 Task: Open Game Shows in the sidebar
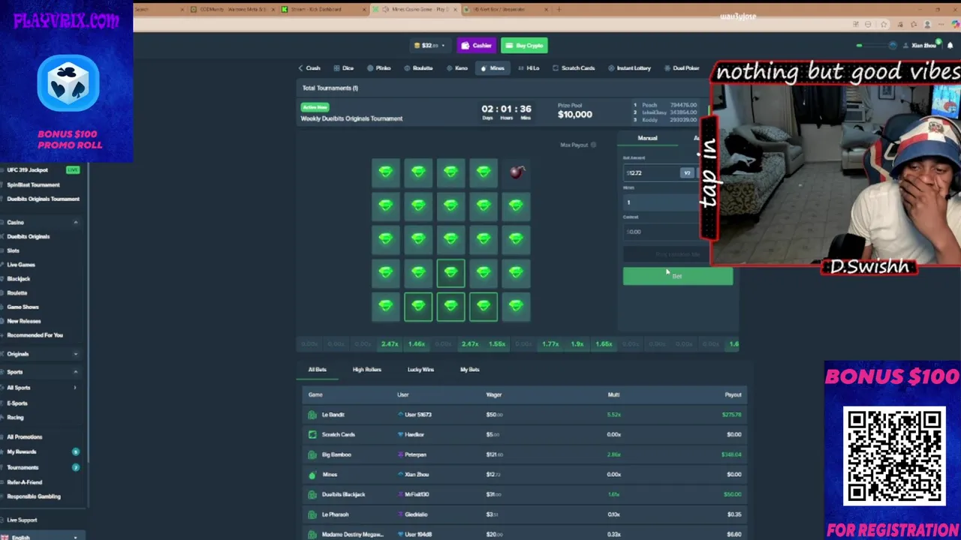[x=23, y=307]
